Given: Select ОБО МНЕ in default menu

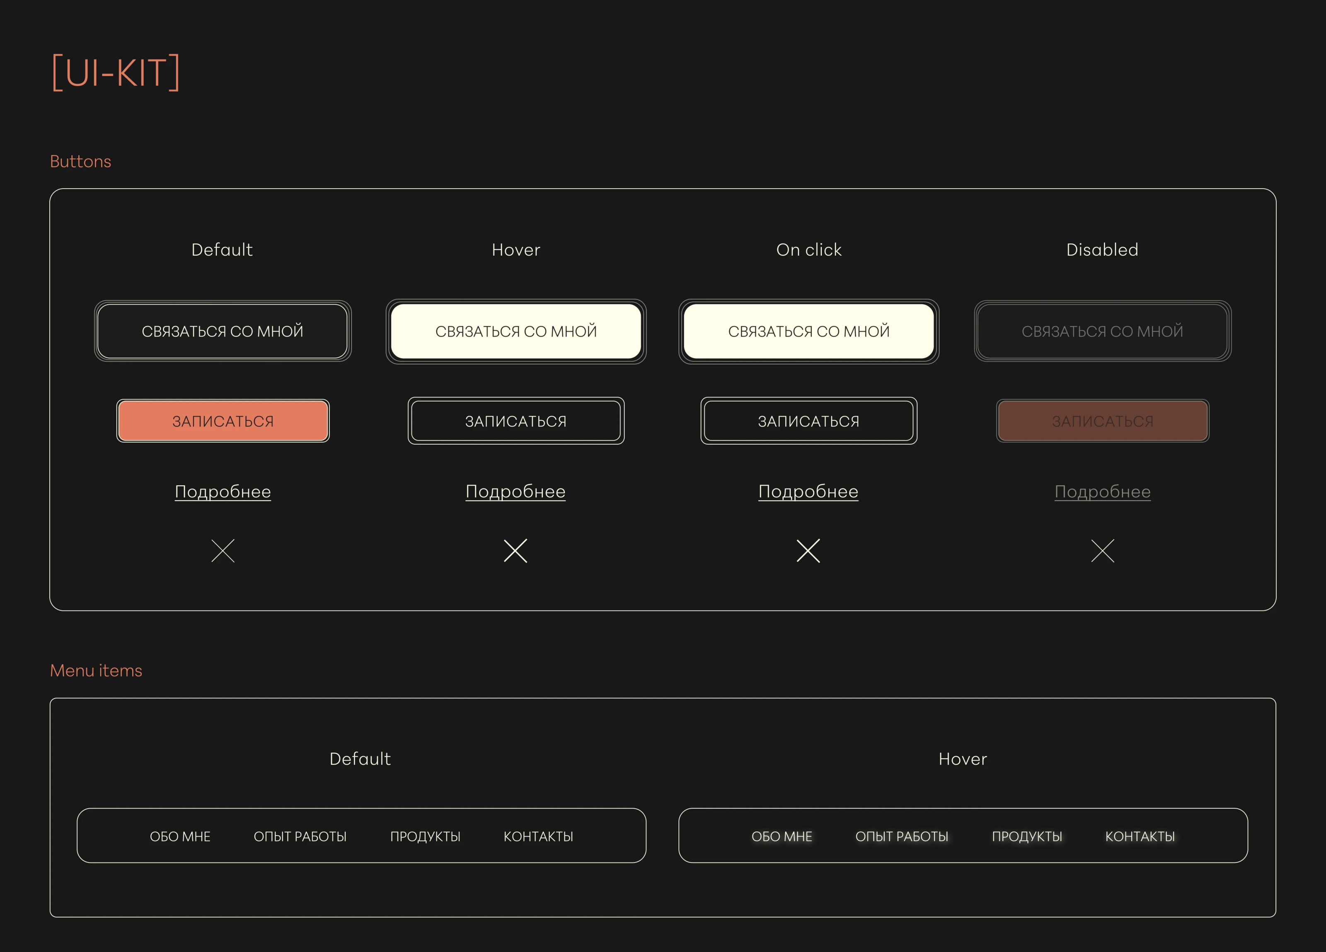Looking at the screenshot, I should [x=180, y=837].
